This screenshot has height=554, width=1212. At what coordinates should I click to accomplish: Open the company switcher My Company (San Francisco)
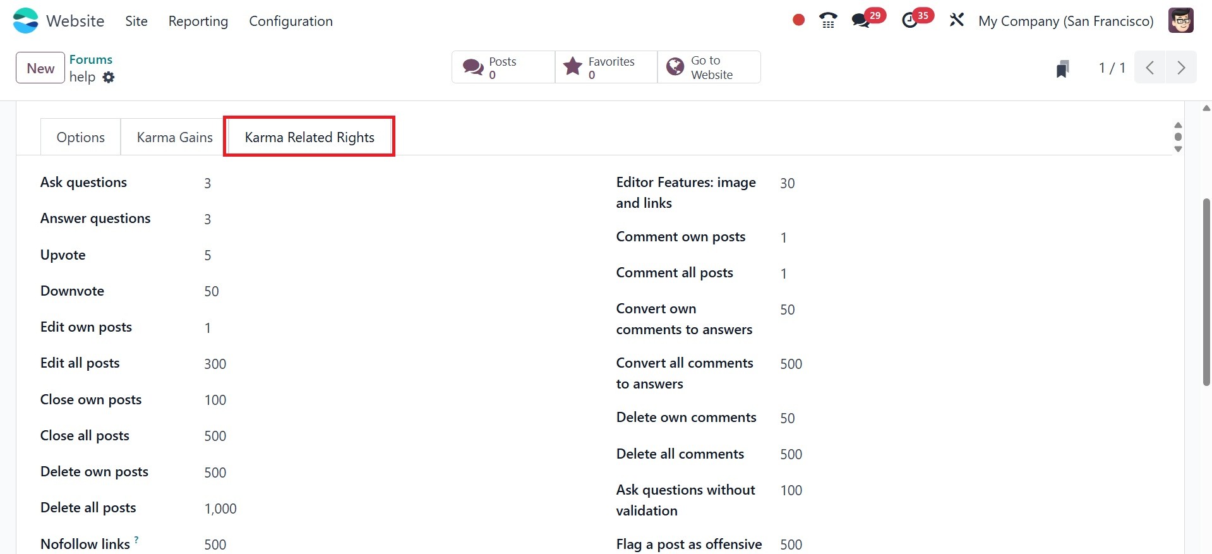coord(1065,21)
